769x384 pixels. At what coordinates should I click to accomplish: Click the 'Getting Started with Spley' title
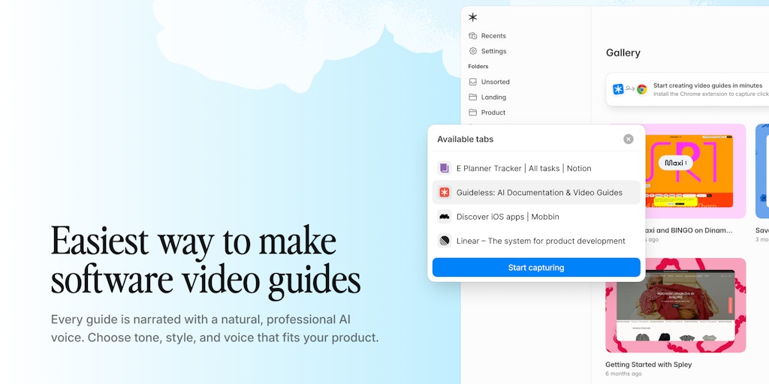[648, 364]
